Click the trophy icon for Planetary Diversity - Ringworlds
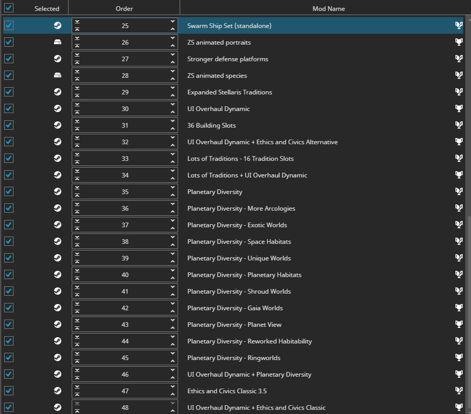The image size is (471, 414). pyautogui.click(x=459, y=357)
